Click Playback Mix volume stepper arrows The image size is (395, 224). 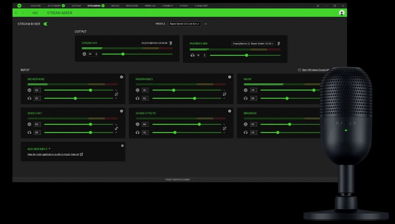(x=204, y=55)
